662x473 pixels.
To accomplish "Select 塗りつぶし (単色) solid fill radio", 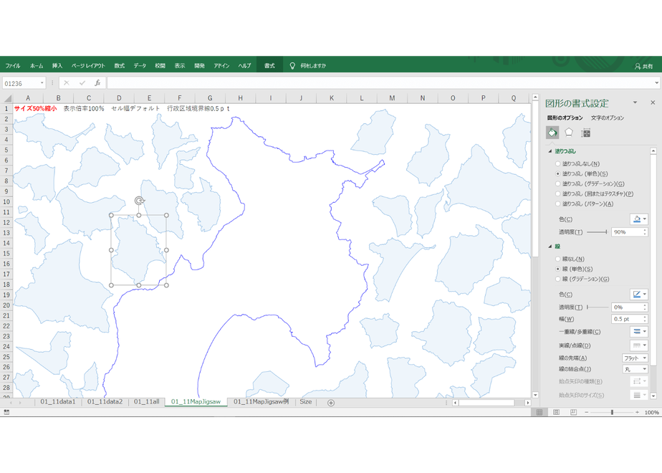I will click(557, 174).
